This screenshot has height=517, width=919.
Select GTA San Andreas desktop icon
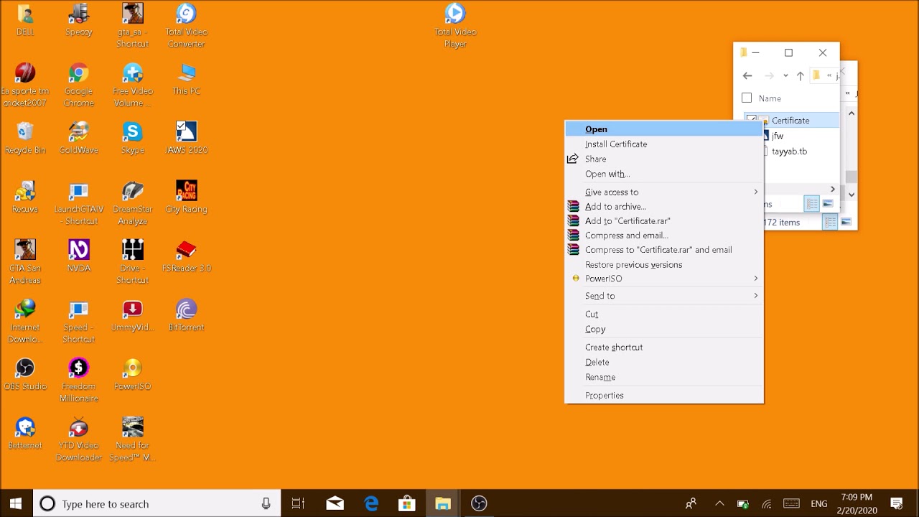point(25,262)
